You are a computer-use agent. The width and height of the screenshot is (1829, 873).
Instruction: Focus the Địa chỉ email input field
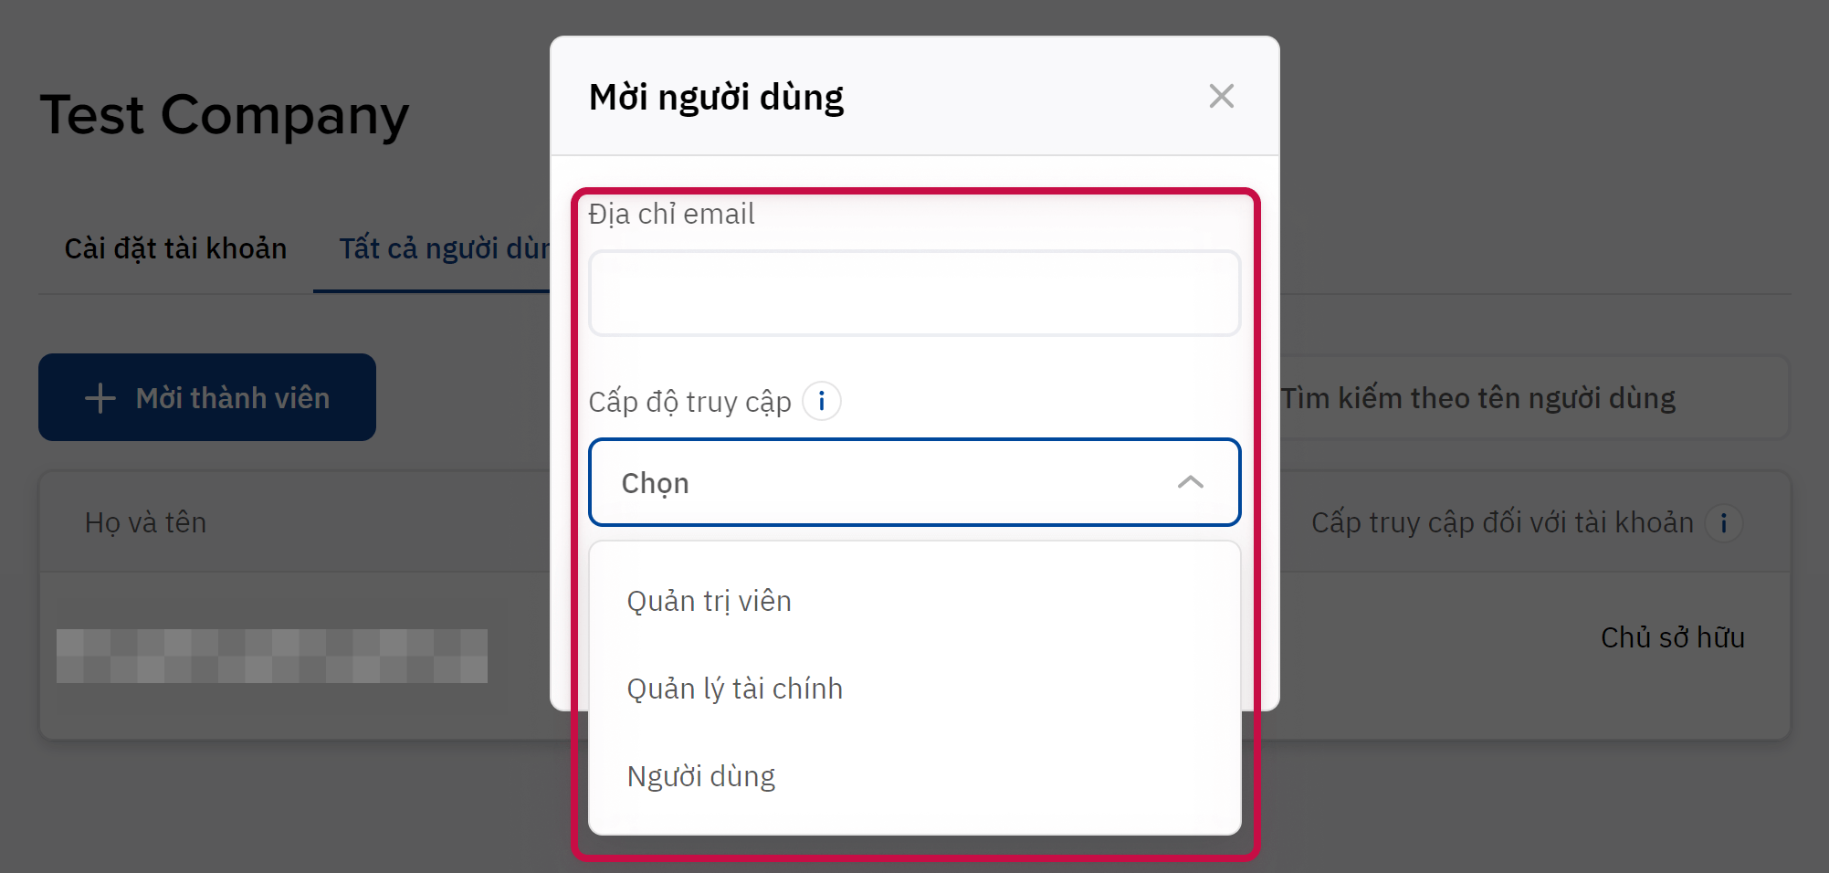pos(914,294)
